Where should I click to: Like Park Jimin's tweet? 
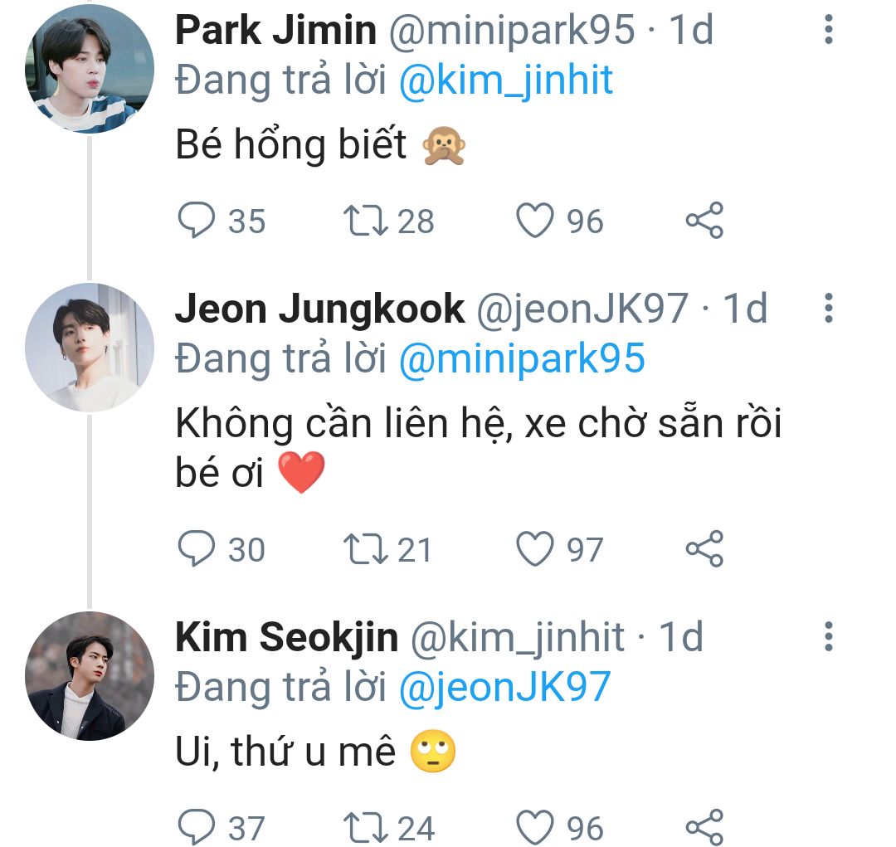(x=535, y=221)
